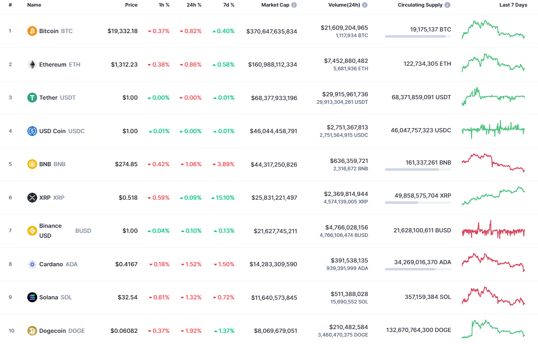Click the Volume(24h) info icon

click(x=364, y=5)
